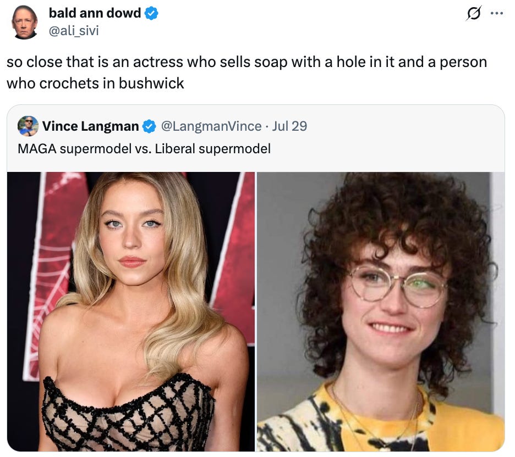
Task: Open the three-dot more options menu
Action: point(497,13)
